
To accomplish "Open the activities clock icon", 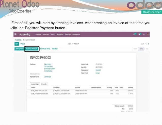I will pyautogui.click(x=135, y=34).
